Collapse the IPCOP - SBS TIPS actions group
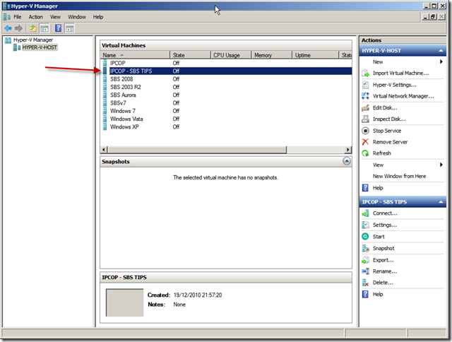The height and width of the screenshot is (342, 452). coord(441,201)
